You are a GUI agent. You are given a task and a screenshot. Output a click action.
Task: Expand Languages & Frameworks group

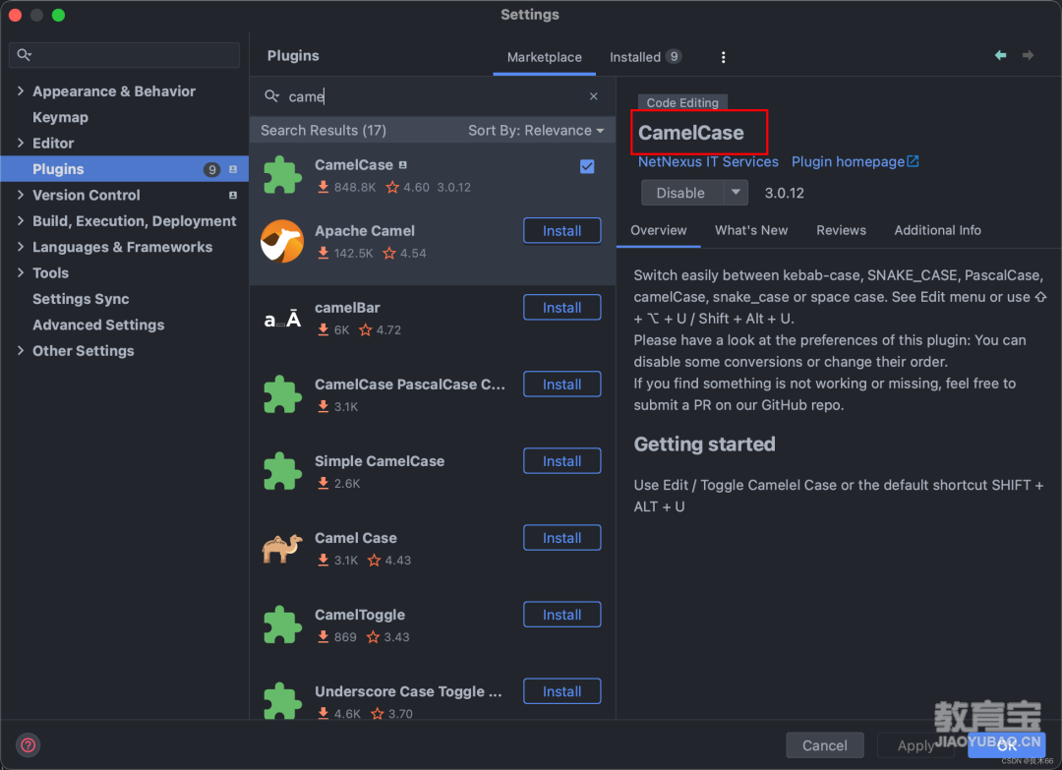pos(21,247)
